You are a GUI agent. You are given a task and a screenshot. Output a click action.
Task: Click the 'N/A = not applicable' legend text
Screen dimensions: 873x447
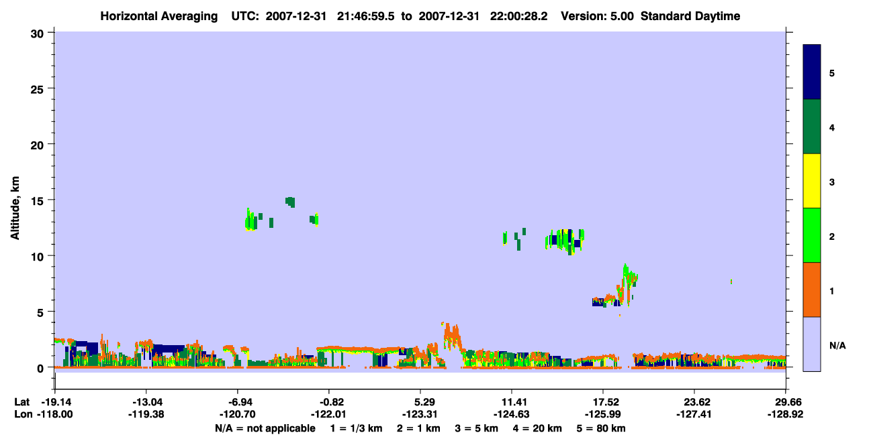[265, 428]
